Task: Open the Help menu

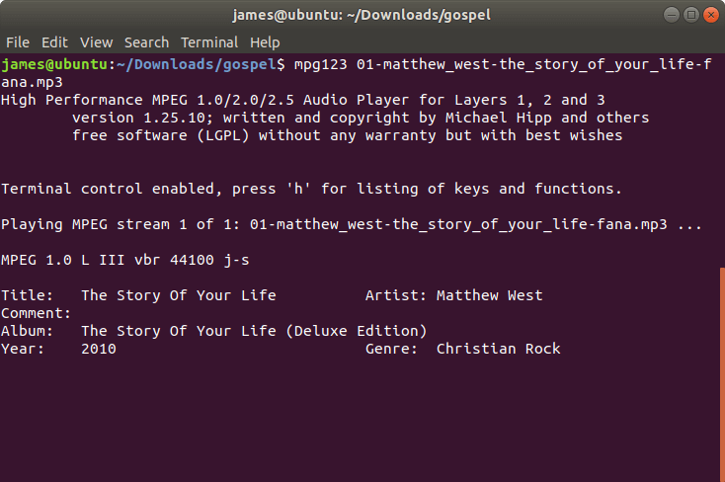Action: click(x=265, y=42)
